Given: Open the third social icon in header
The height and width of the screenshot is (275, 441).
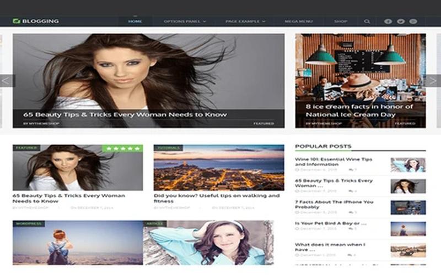Looking at the screenshot, I should pyautogui.click(x=413, y=21).
